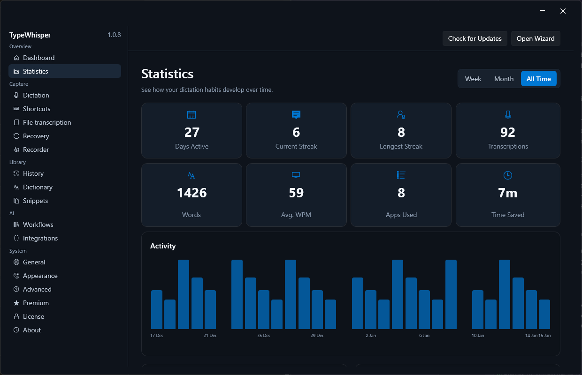This screenshot has height=375, width=582.
Task: Click the Statistics page heading
Action: pos(168,74)
